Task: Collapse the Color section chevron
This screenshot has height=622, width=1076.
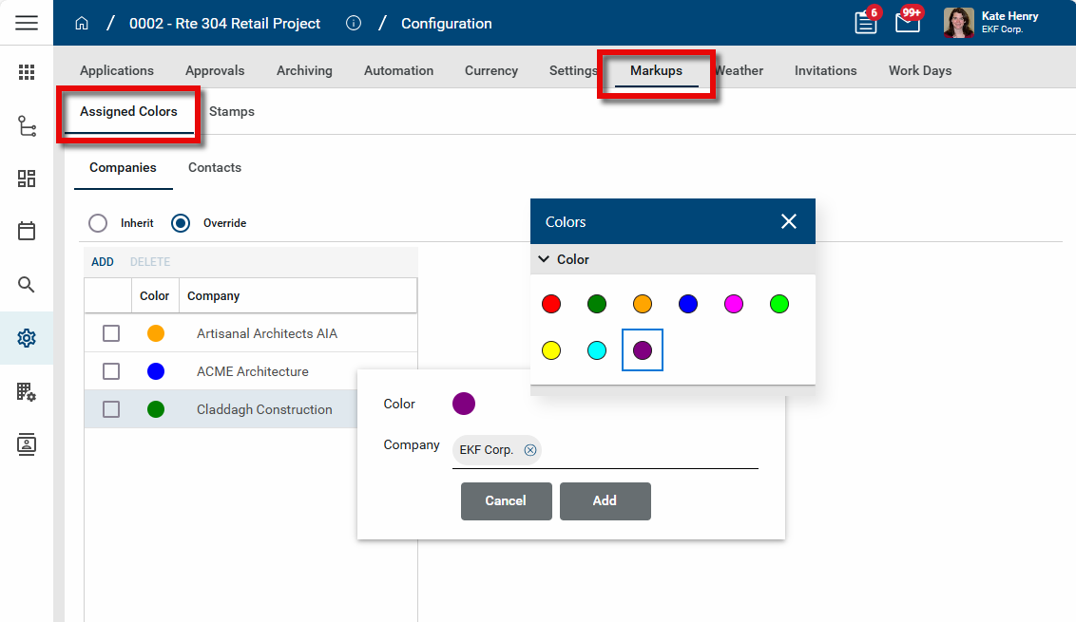Action: coord(544,259)
